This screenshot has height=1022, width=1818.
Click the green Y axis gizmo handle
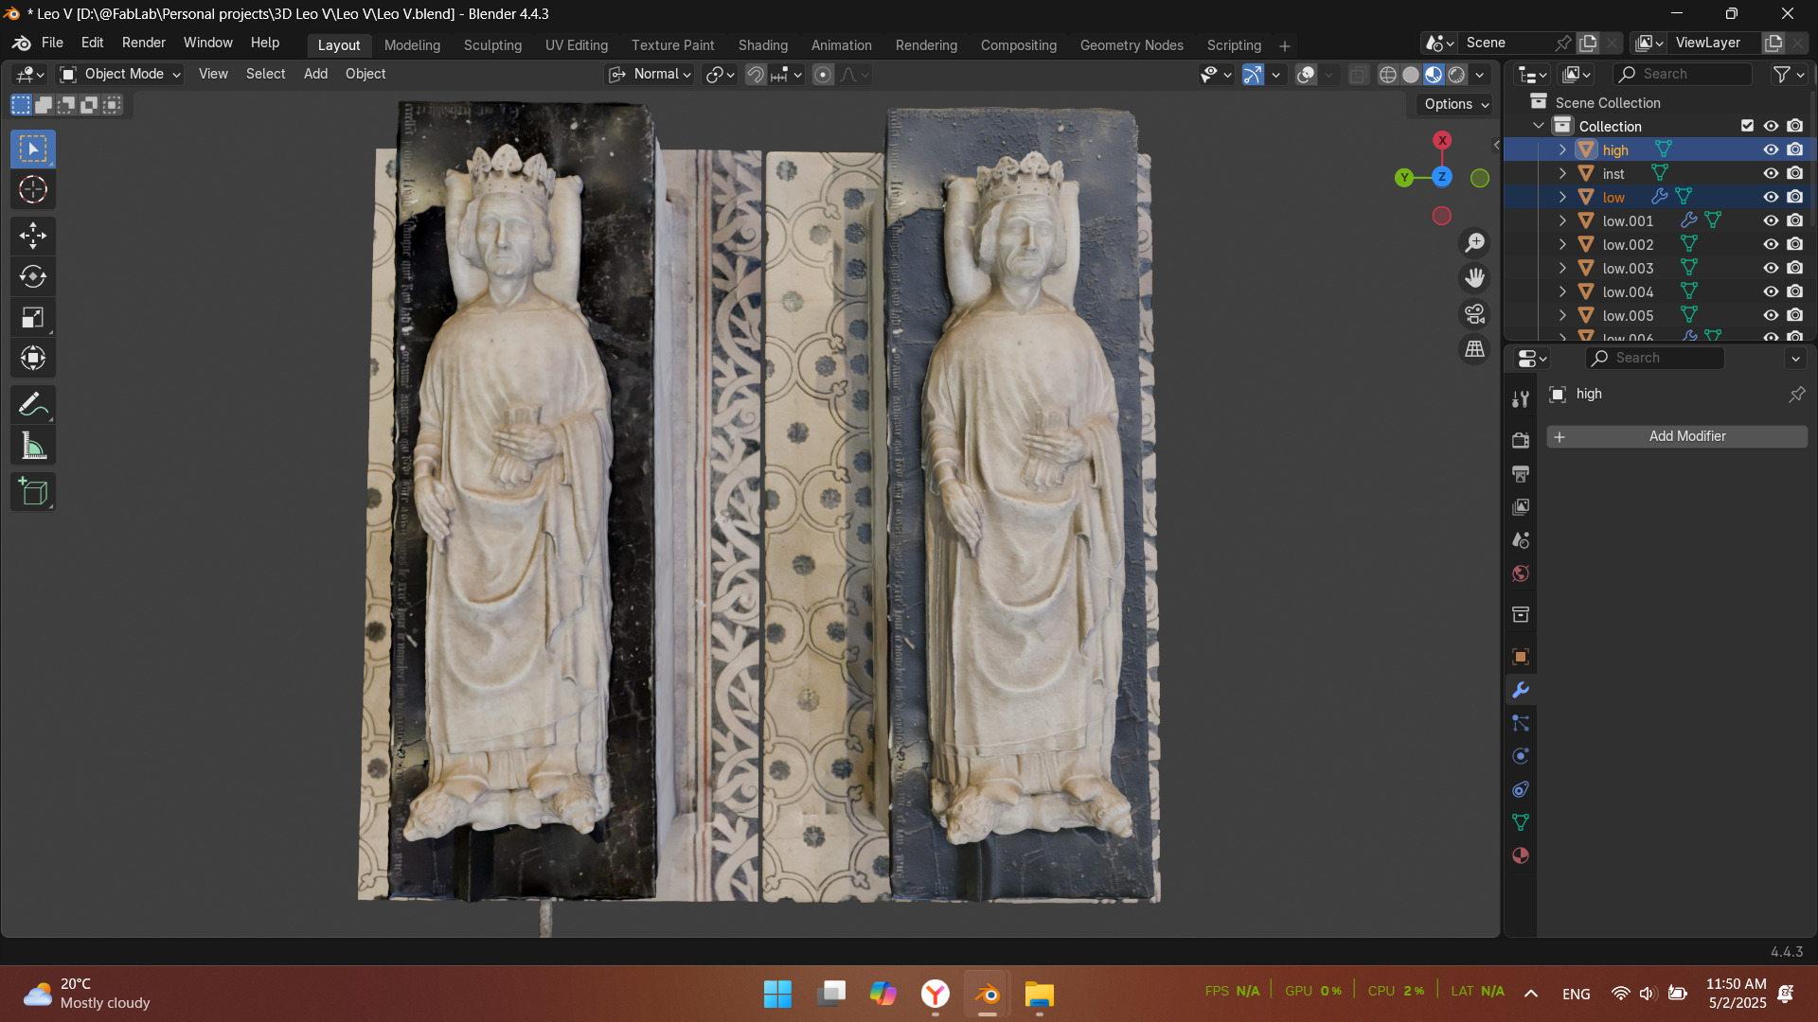1404,177
